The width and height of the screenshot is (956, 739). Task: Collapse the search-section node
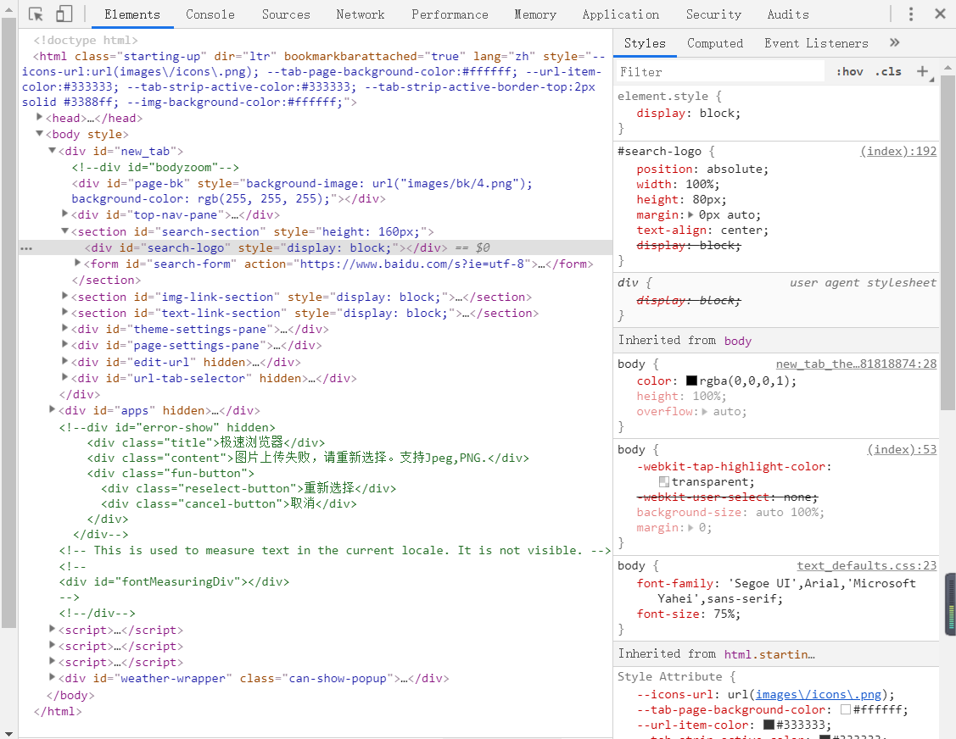64,231
